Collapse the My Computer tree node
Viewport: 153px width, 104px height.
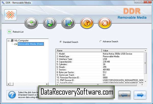9,41
